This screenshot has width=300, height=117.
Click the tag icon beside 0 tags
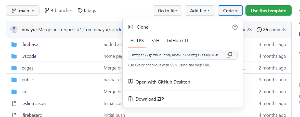point(80,10)
